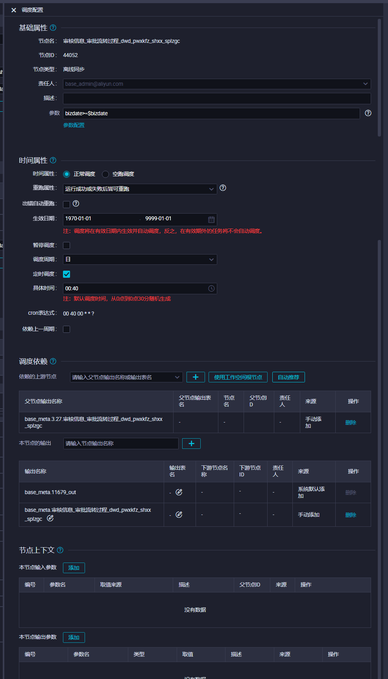
Task: Select the 空跑调度 radio option
Action: (105, 174)
